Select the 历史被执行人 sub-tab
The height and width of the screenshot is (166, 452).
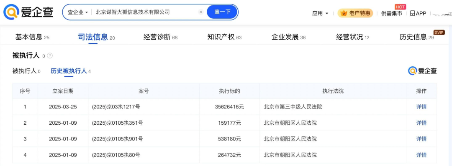pyautogui.click(x=71, y=71)
